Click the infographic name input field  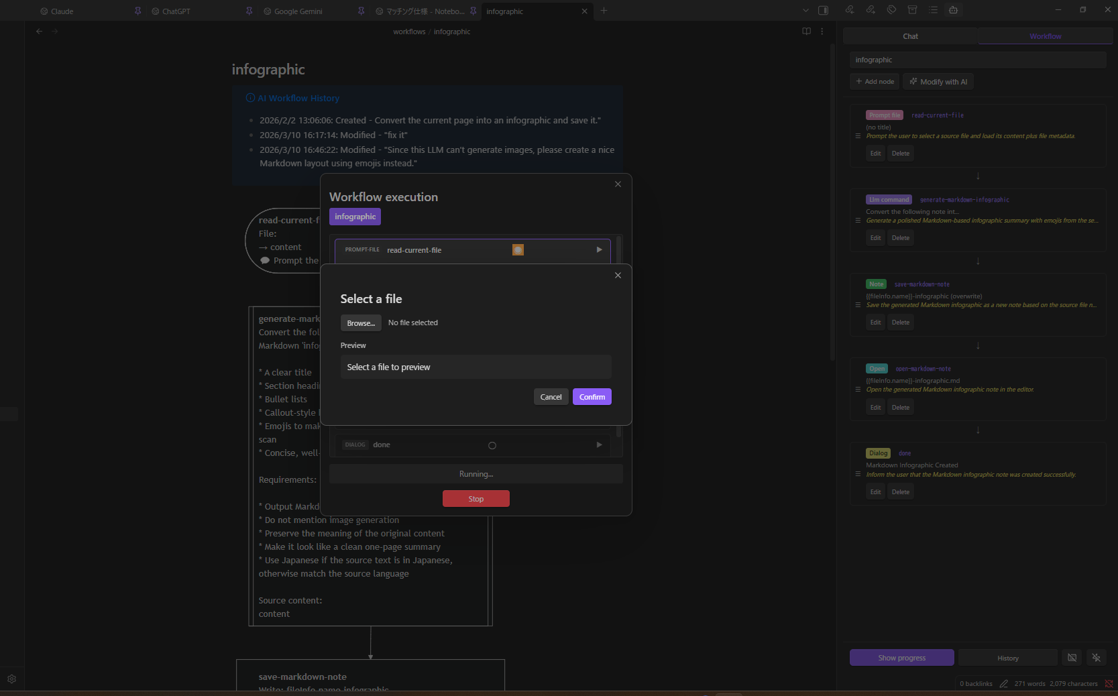977,60
